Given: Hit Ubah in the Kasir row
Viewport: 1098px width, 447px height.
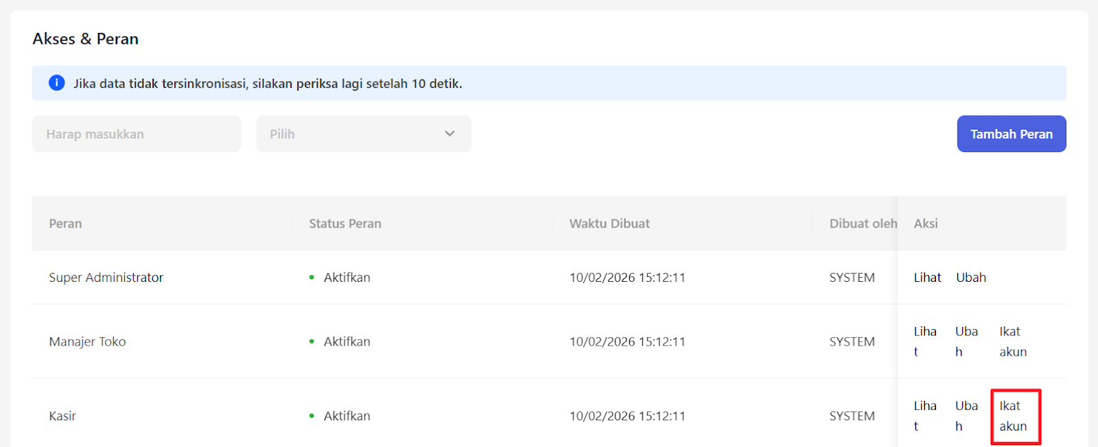Looking at the screenshot, I should pos(966,416).
